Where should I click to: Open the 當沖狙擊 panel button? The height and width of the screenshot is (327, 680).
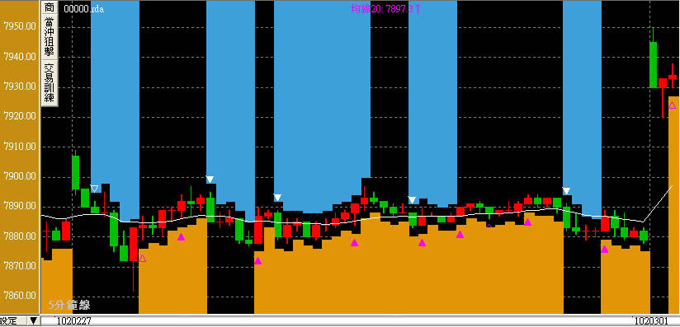[x=50, y=37]
